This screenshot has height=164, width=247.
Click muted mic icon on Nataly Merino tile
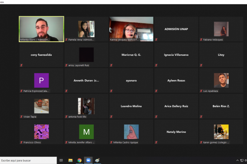(156, 142)
